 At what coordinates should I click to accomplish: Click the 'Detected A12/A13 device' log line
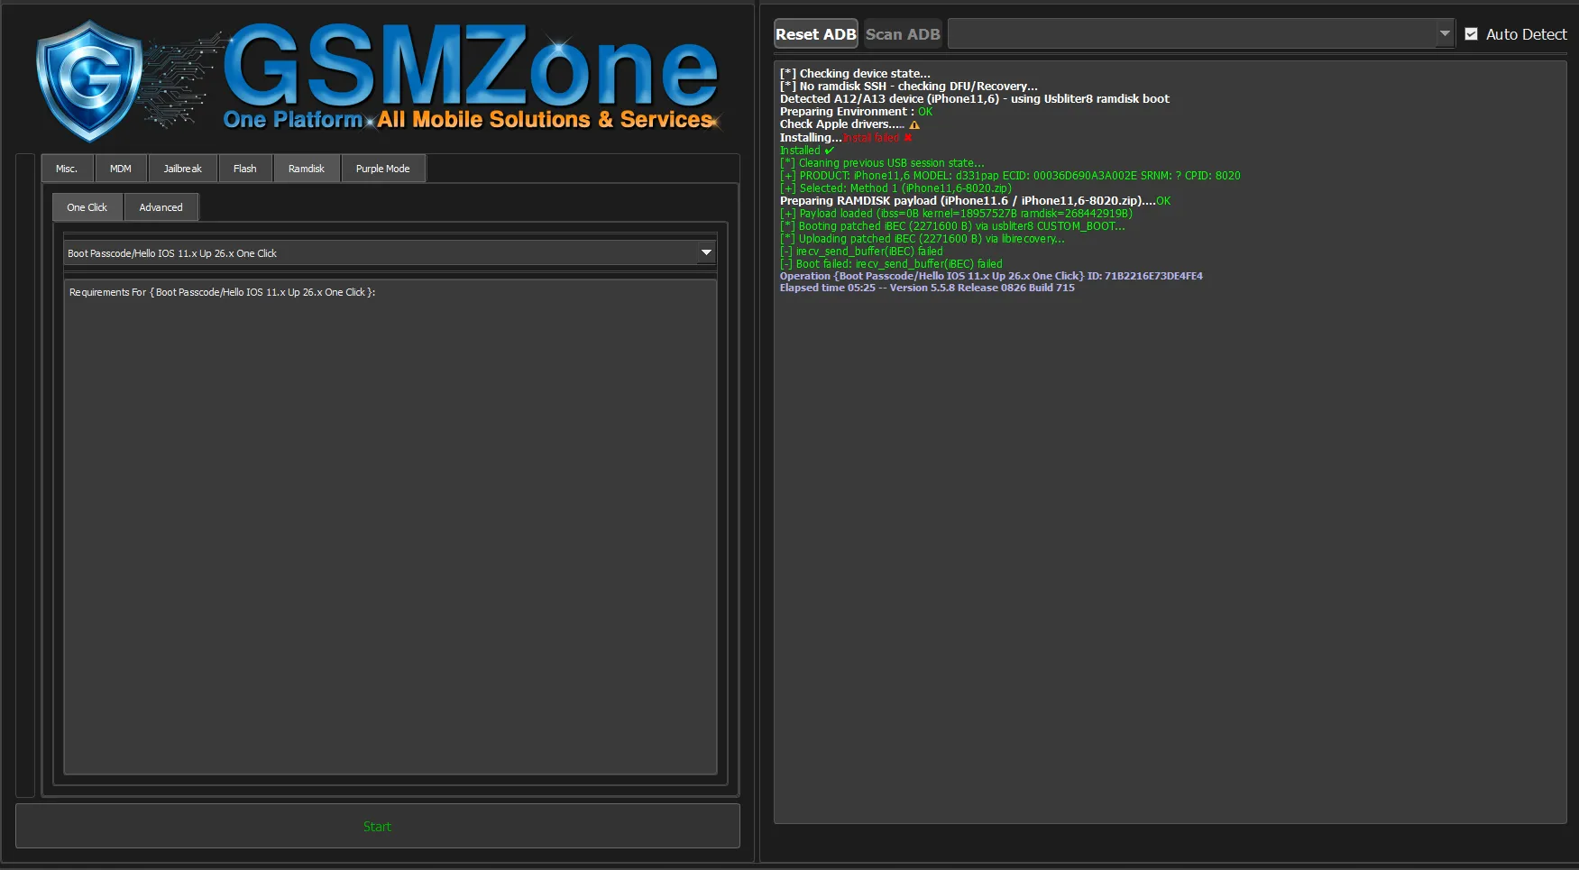click(x=975, y=99)
